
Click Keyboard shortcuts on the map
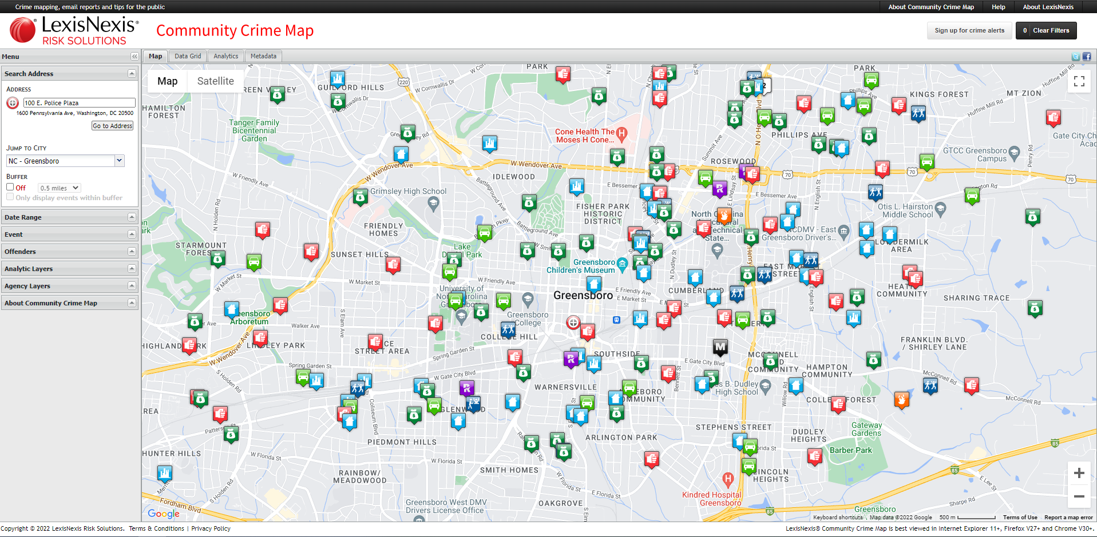click(x=838, y=518)
